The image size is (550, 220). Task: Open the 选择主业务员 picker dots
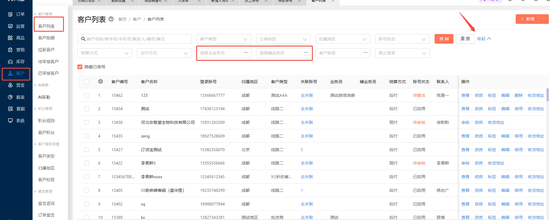246,53
